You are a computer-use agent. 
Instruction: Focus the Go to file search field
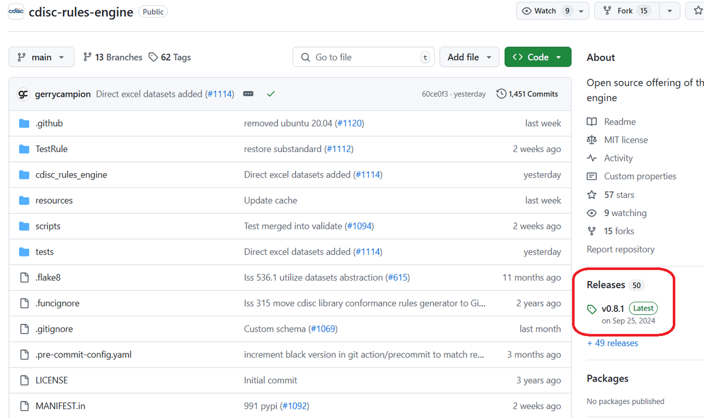(364, 57)
